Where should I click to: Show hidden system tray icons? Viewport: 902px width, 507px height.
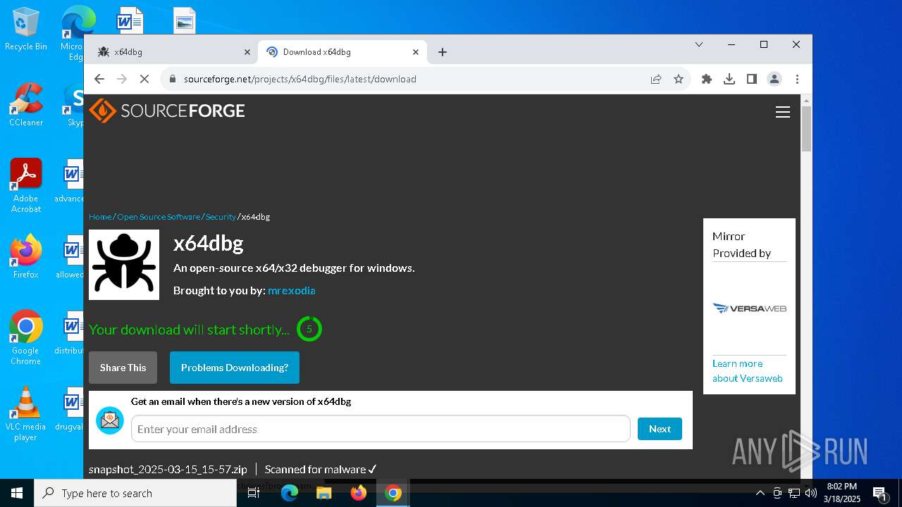[760, 493]
